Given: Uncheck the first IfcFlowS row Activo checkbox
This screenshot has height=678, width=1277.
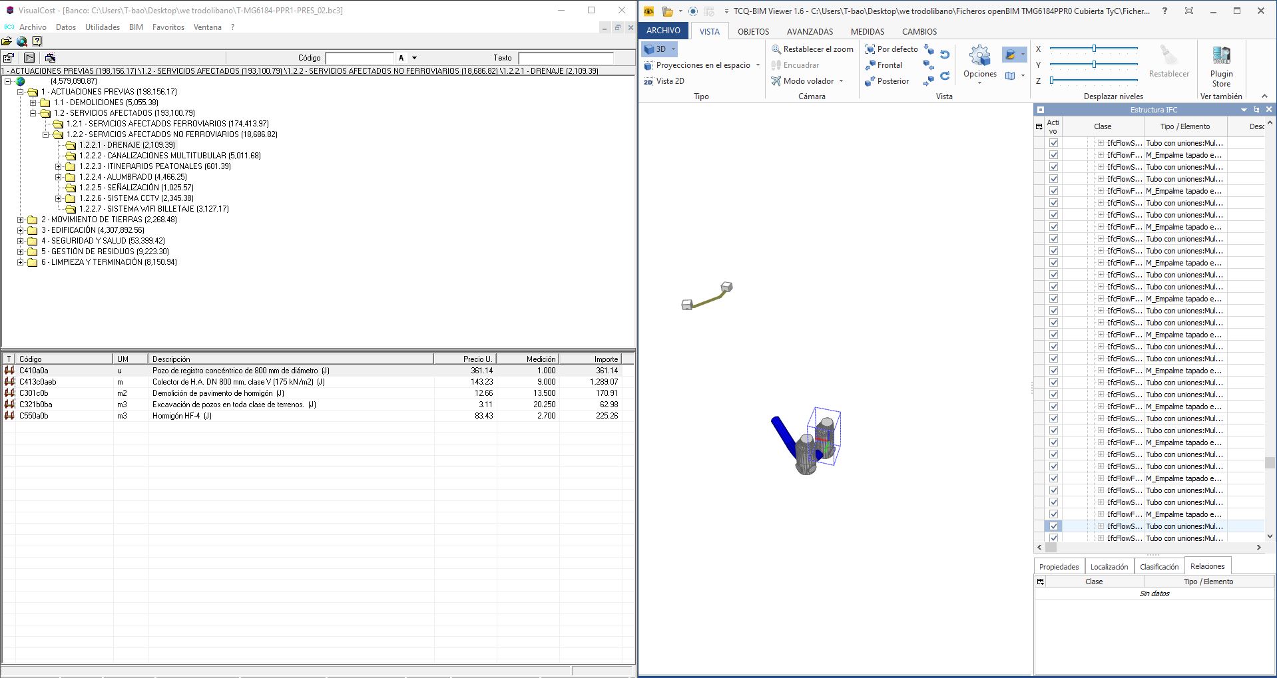Looking at the screenshot, I should point(1053,143).
